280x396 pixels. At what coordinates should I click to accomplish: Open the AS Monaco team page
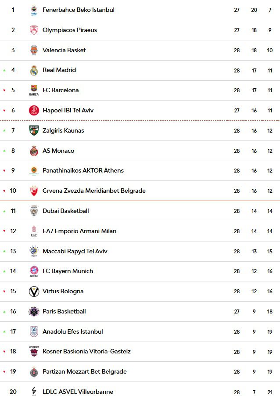coord(58,151)
